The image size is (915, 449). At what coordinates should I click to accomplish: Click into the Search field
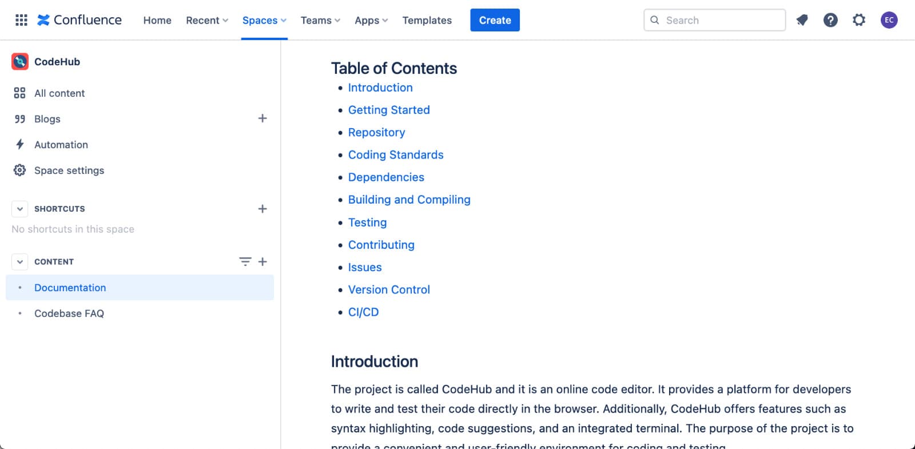point(721,20)
